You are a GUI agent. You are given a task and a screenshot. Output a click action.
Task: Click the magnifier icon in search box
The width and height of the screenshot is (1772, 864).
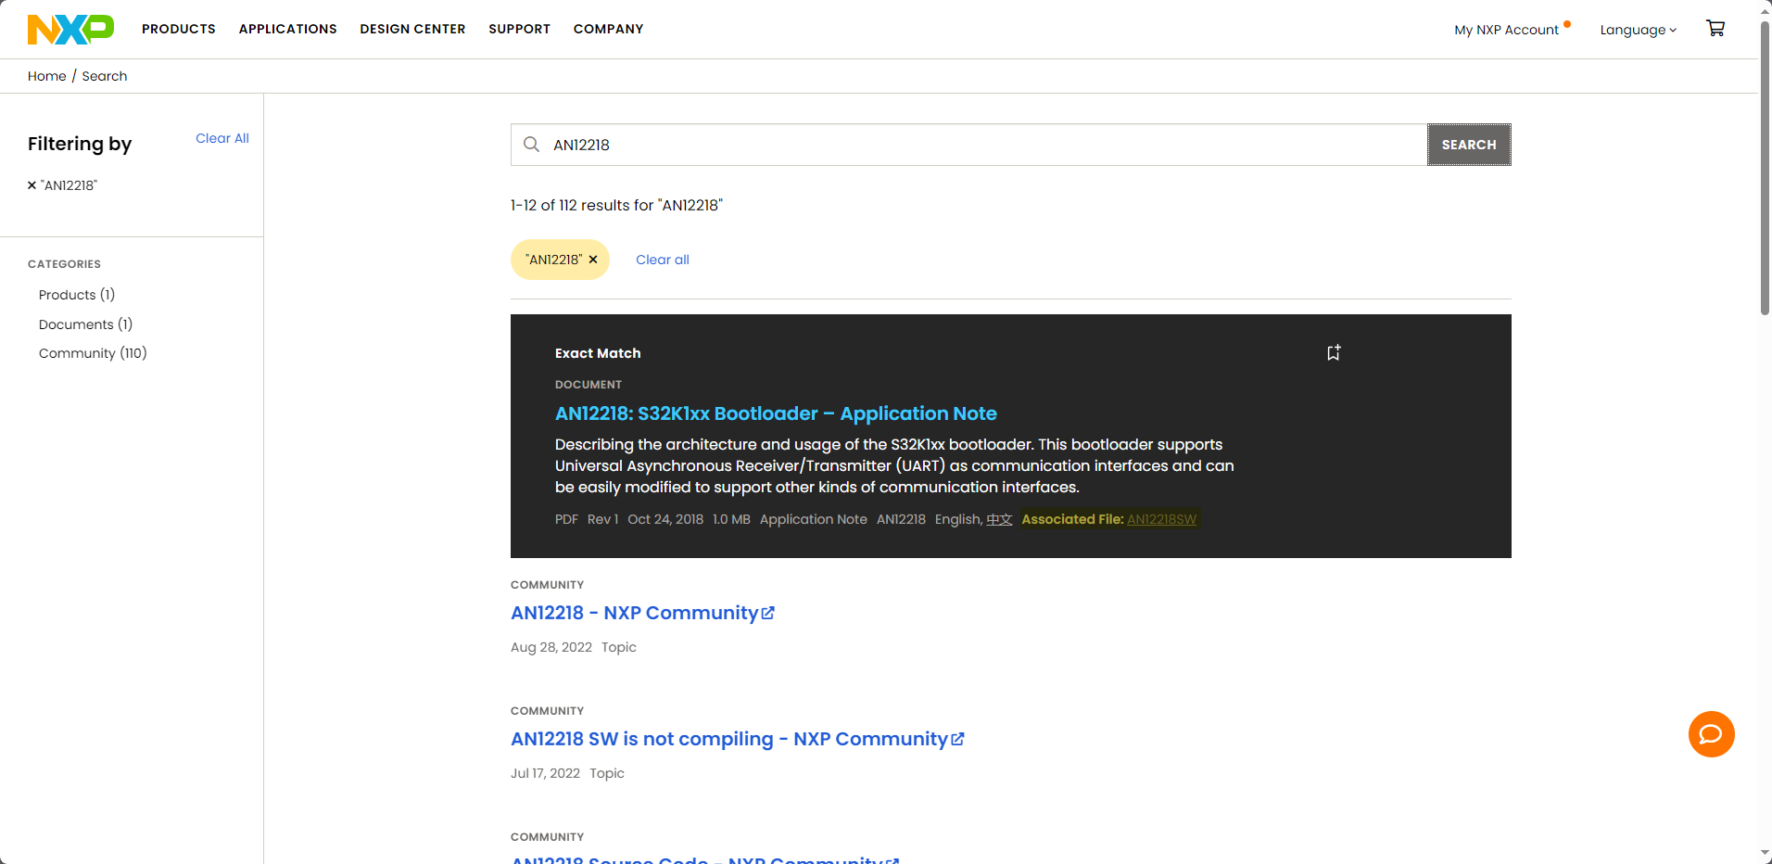pos(532,145)
